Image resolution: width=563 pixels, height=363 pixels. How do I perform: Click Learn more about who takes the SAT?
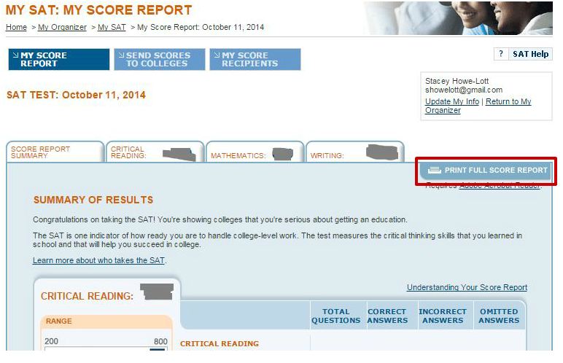coord(99,261)
